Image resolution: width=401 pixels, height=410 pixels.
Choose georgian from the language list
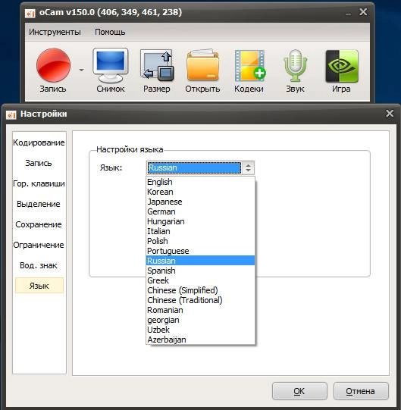(200, 320)
